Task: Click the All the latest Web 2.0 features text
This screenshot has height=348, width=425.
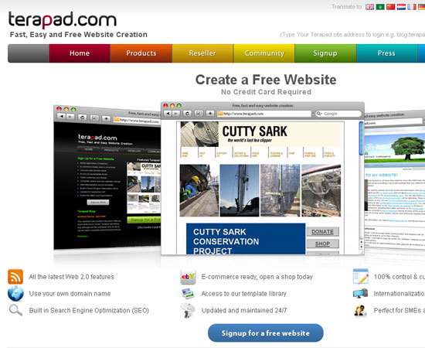Action: point(72,277)
